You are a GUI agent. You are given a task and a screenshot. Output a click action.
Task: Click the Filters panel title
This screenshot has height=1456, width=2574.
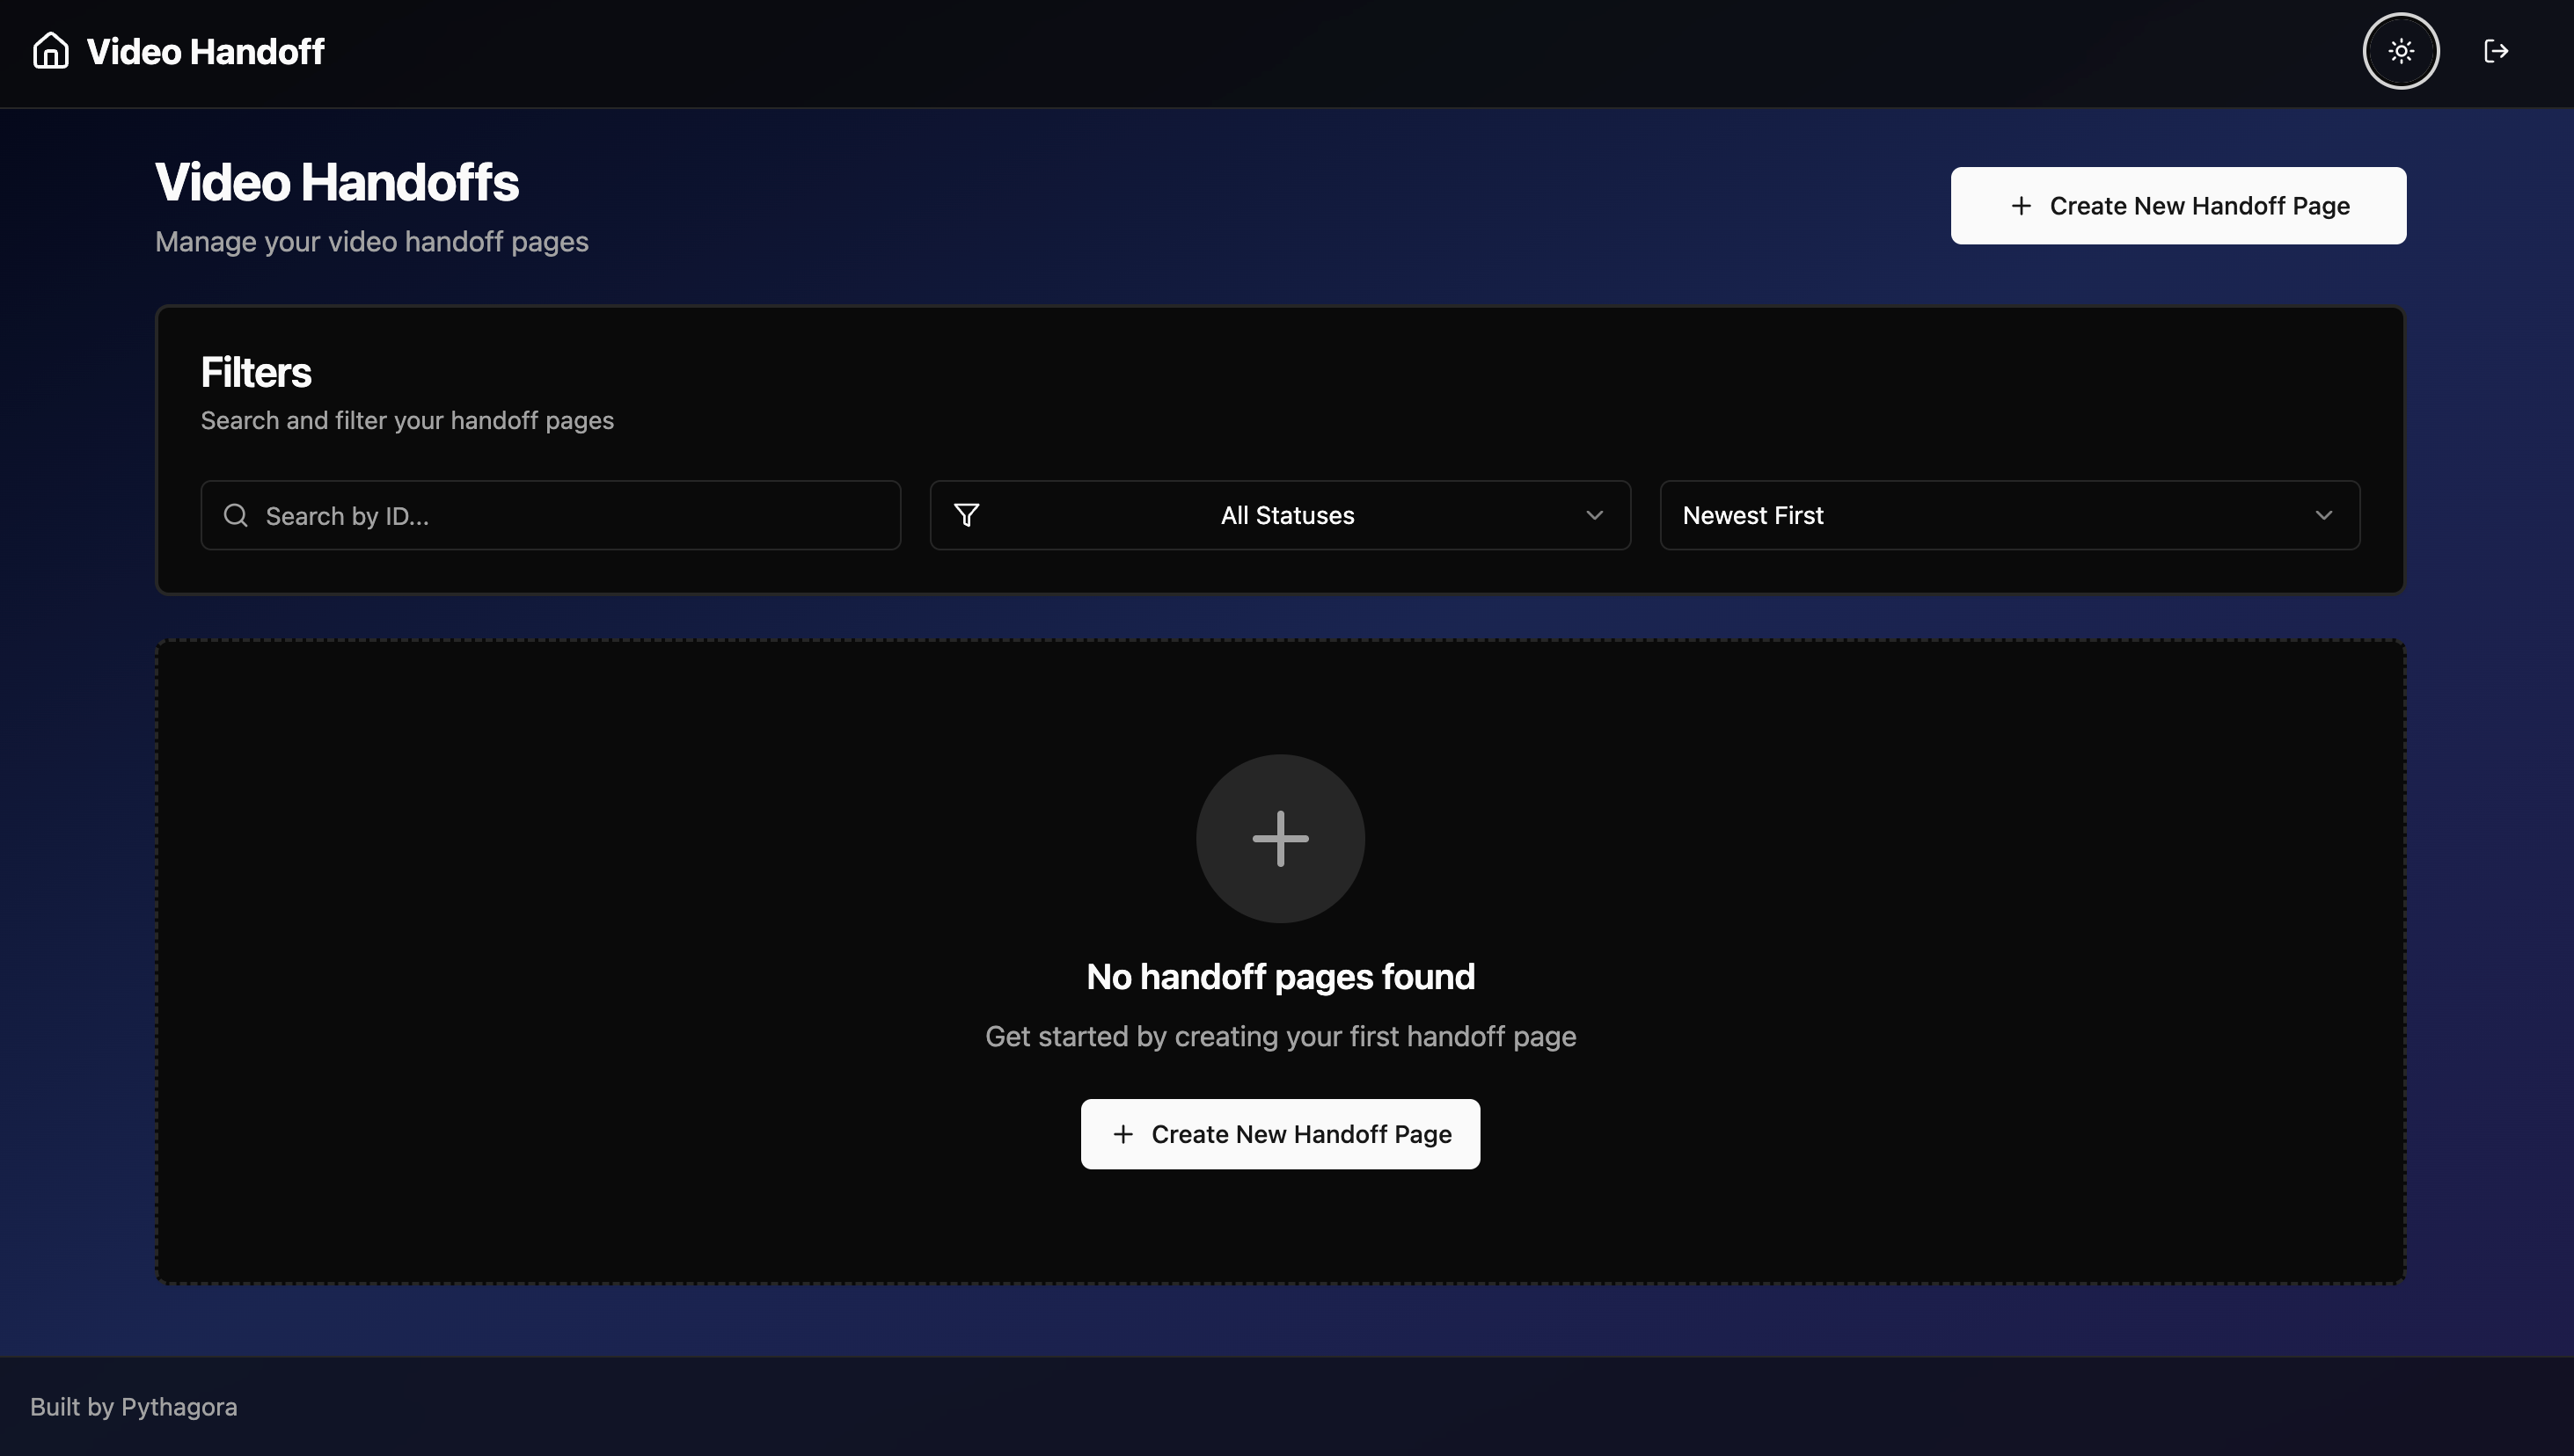[255, 372]
